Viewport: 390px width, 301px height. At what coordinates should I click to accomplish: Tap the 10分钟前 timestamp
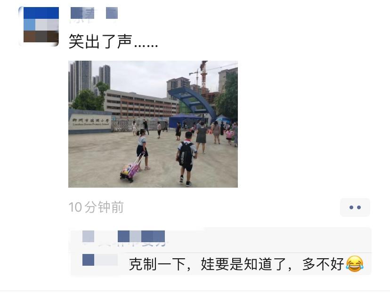(x=96, y=207)
